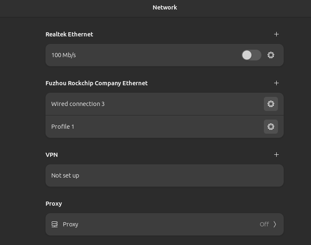This screenshot has width=311, height=245.
Task: Toggle the Realtek Ethernet 100 Mb/s switch
Action: point(251,55)
